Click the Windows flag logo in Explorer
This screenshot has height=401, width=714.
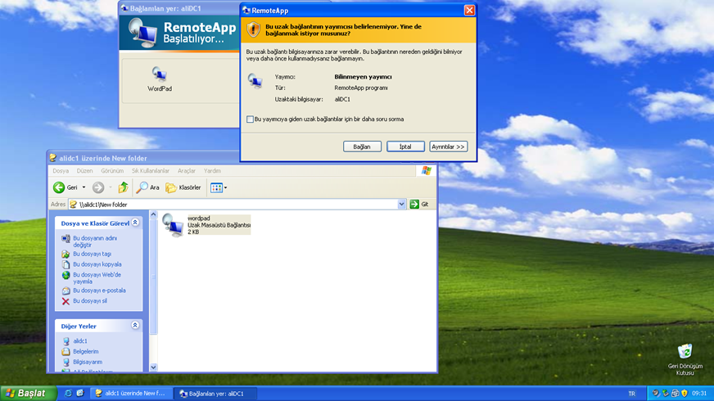[x=427, y=171]
